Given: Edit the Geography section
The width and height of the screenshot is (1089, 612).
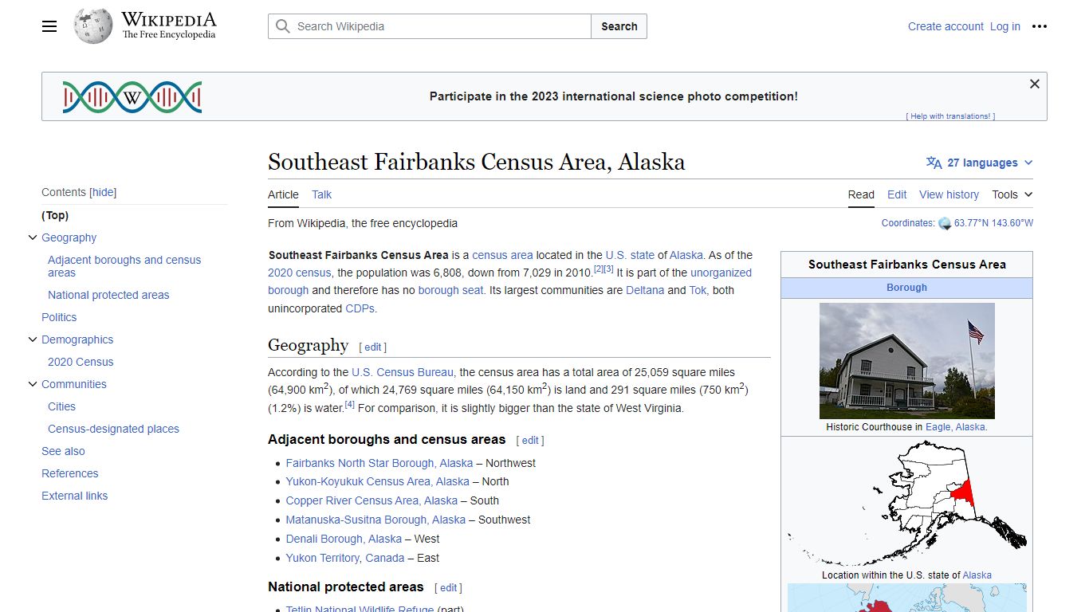Looking at the screenshot, I should coord(373,347).
